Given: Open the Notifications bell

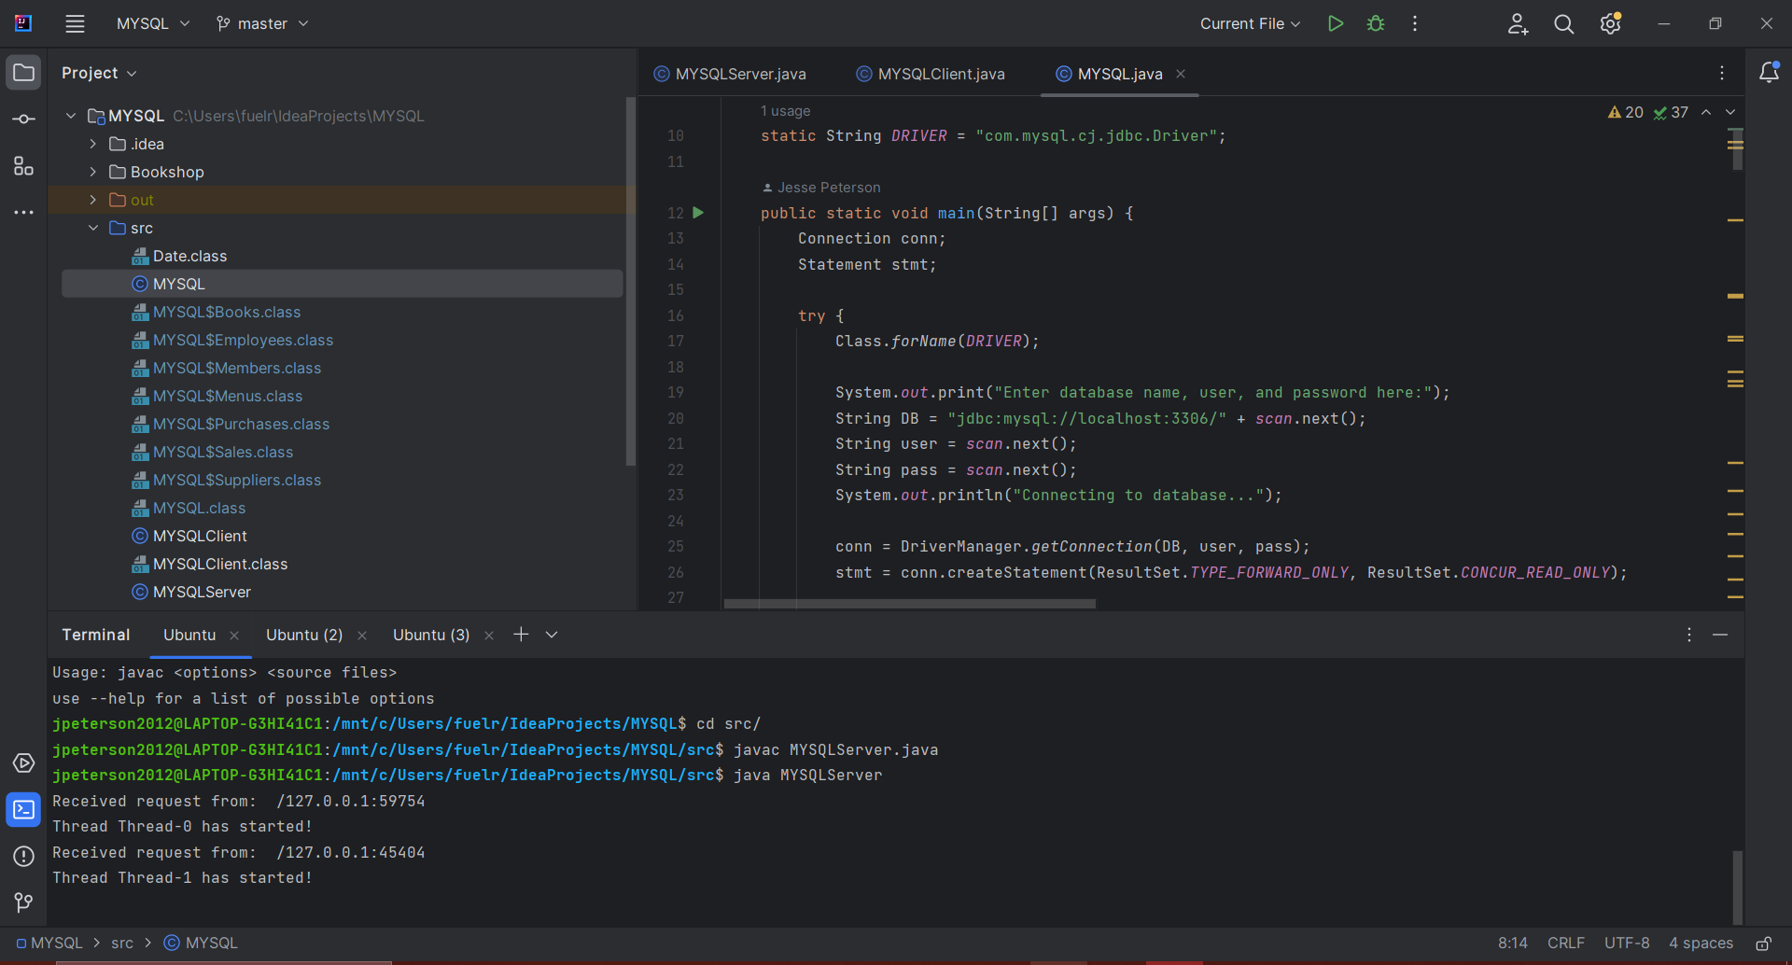Looking at the screenshot, I should click(x=1769, y=73).
